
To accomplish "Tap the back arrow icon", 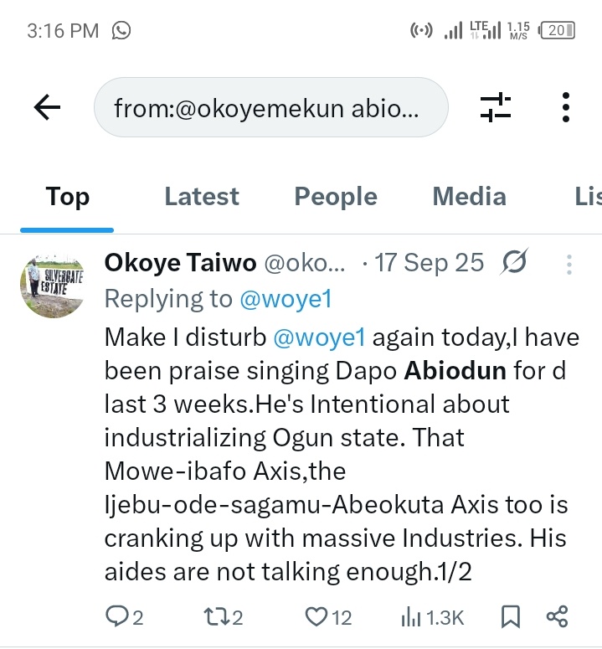I will point(47,106).
